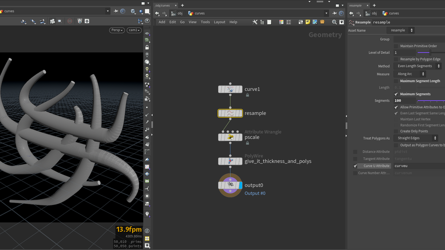This screenshot has height=250, width=445.
Task: Click the pscale Attribute Wrangle node
Action: pyautogui.click(x=230, y=137)
